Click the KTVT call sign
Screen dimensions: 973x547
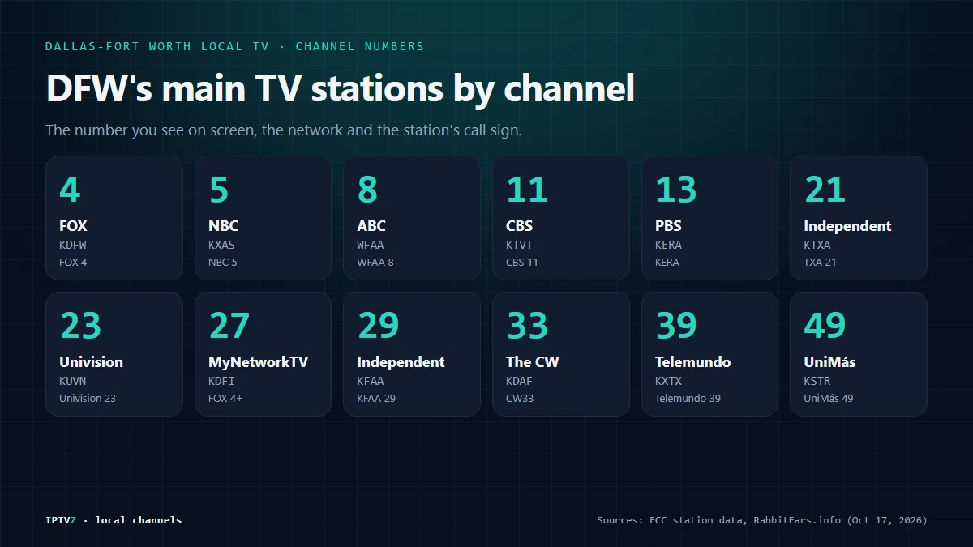point(520,245)
